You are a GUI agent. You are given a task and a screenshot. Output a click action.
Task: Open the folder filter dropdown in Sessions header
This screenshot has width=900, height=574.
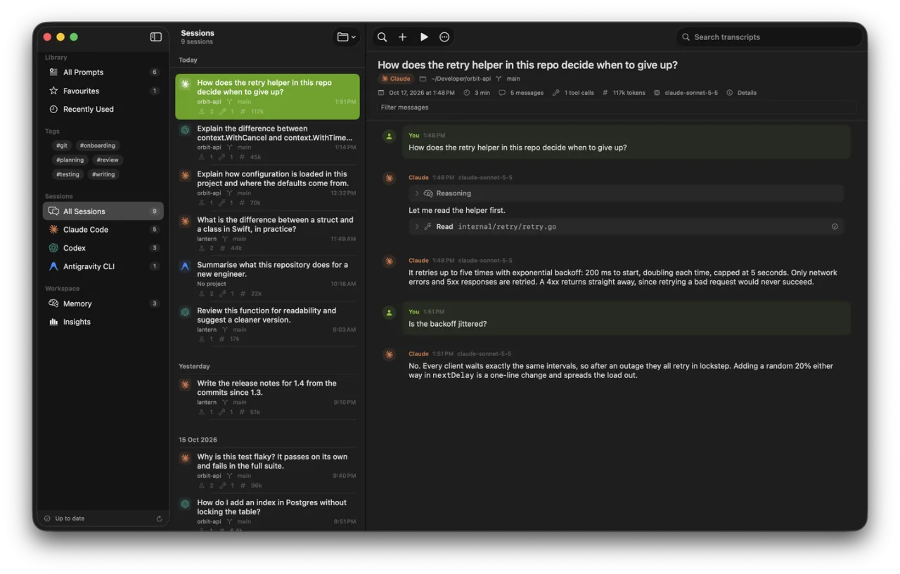[346, 37]
